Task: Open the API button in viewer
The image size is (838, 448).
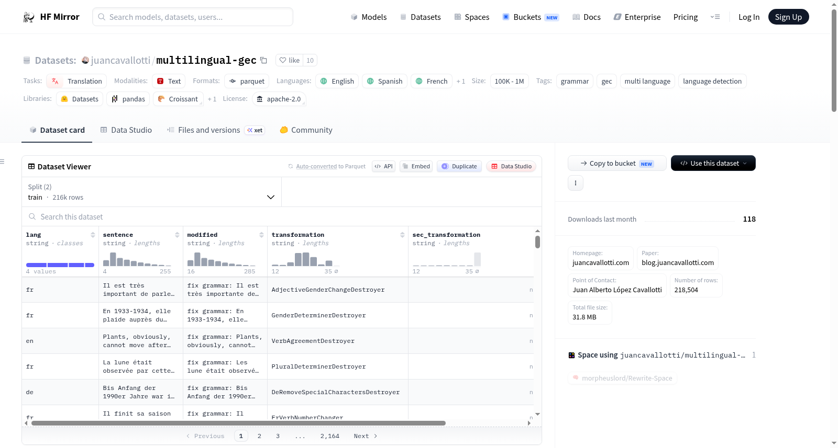Action: [x=383, y=166]
